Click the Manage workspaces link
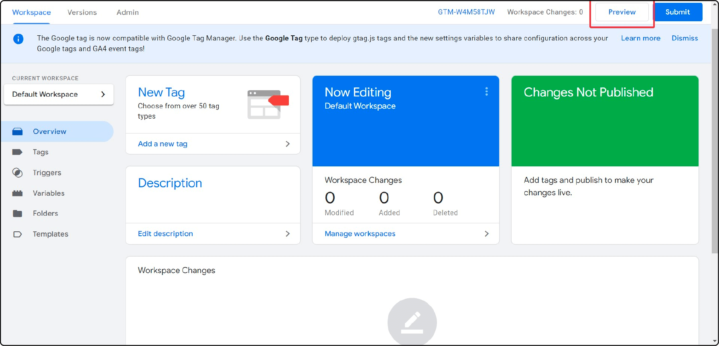The width and height of the screenshot is (719, 346). click(360, 234)
